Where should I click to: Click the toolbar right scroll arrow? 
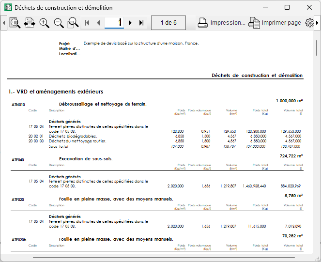pyautogui.click(x=317, y=23)
